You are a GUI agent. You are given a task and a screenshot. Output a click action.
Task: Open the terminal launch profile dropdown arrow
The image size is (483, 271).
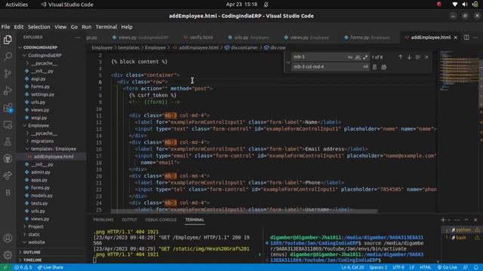449,220
